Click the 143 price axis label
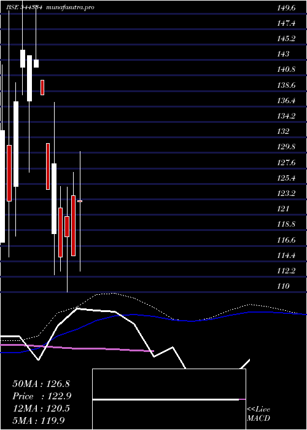Viewport: 307px width, 430px height. point(283,54)
